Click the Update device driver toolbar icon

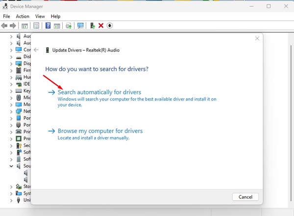tap(92, 25)
